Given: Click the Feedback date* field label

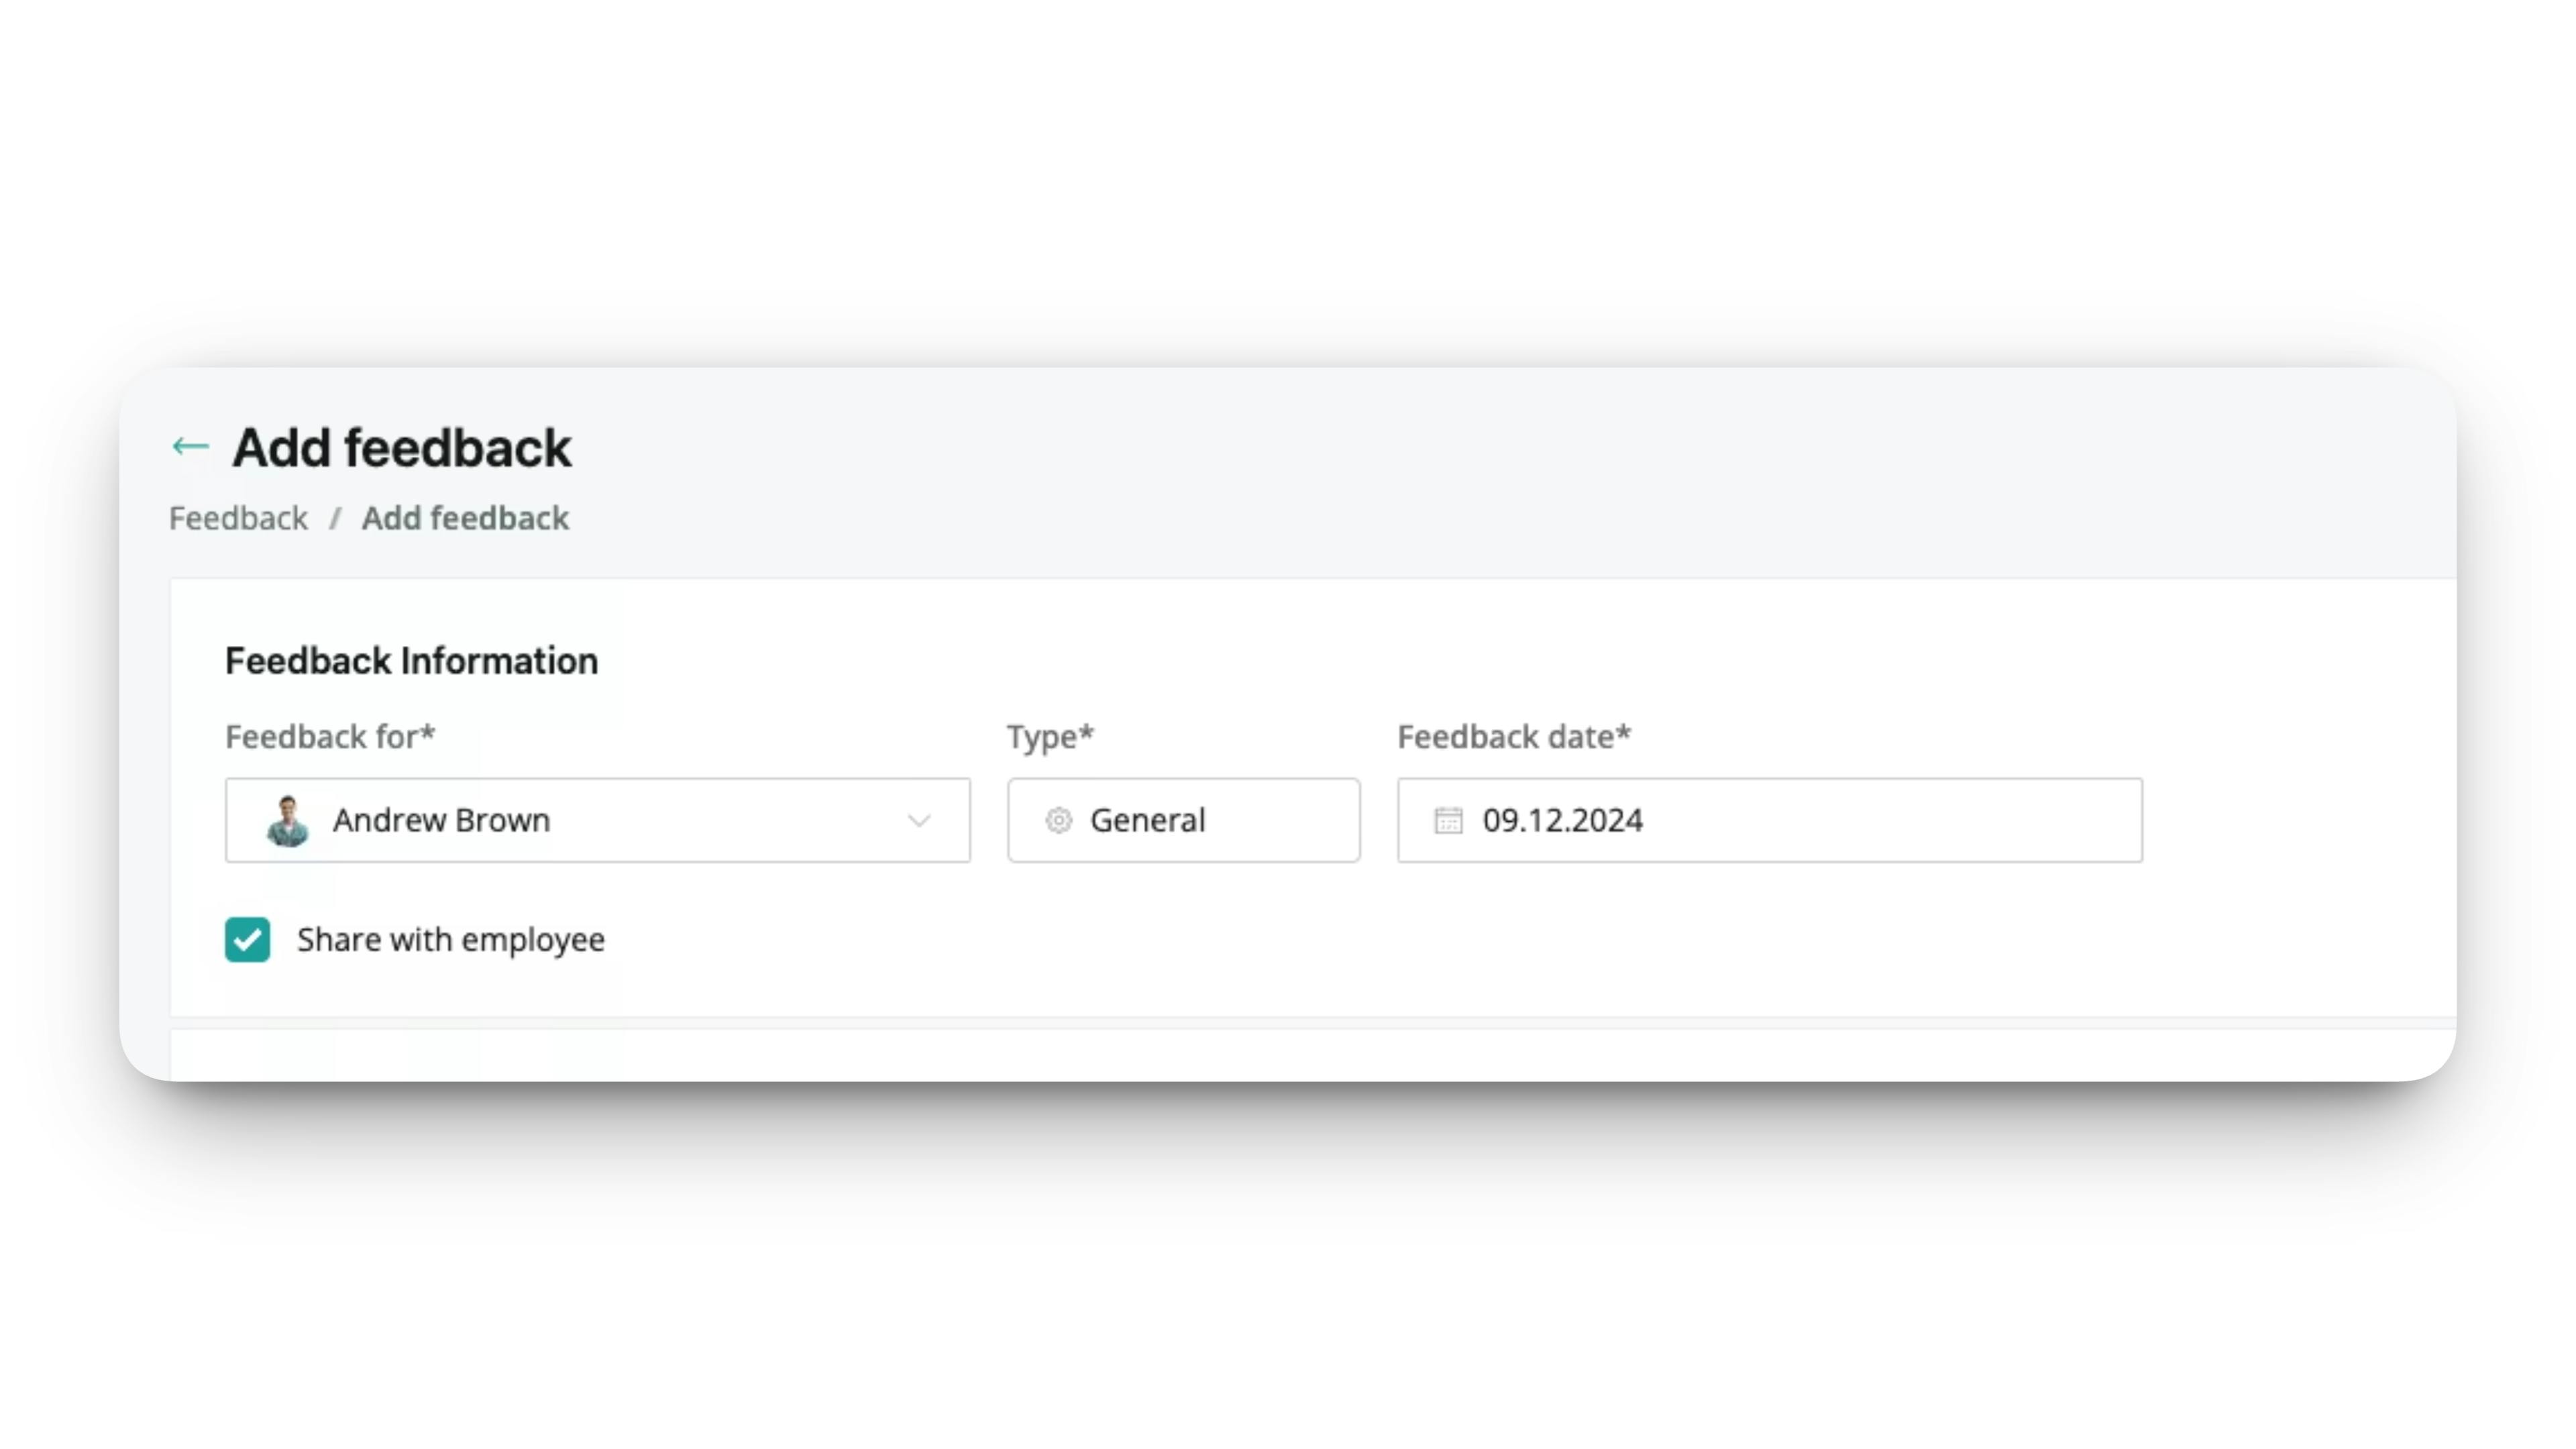Looking at the screenshot, I should (x=1514, y=737).
